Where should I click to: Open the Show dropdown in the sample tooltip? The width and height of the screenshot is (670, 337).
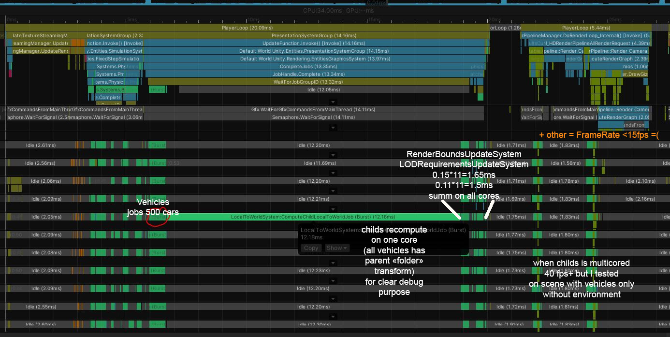click(x=336, y=248)
